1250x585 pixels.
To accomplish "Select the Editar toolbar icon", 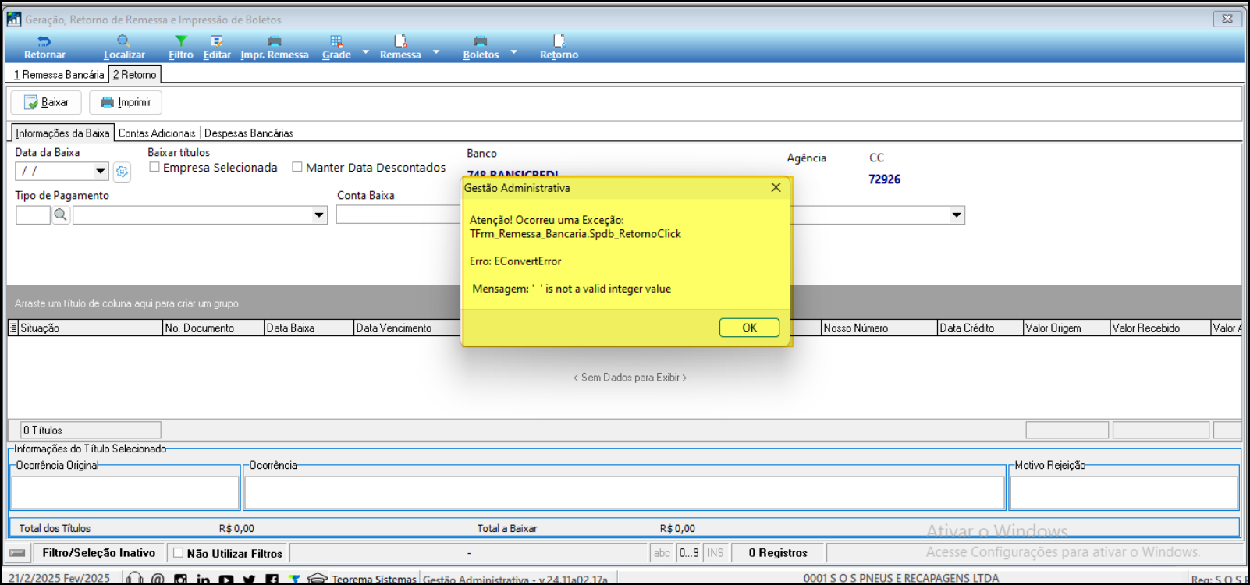I will pyautogui.click(x=217, y=41).
